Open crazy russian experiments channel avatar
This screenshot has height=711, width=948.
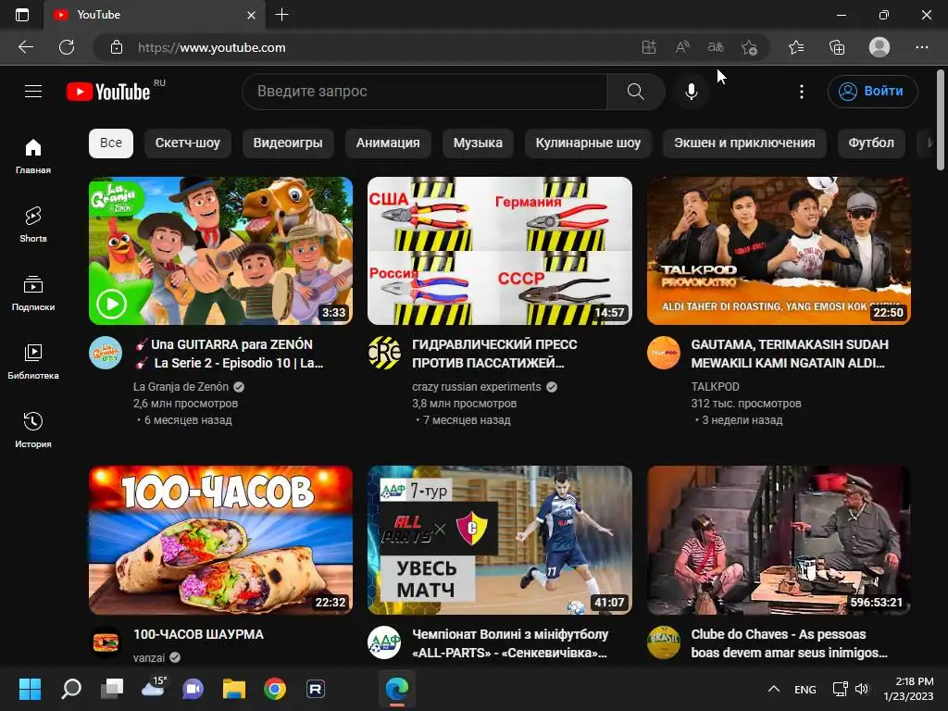384,353
